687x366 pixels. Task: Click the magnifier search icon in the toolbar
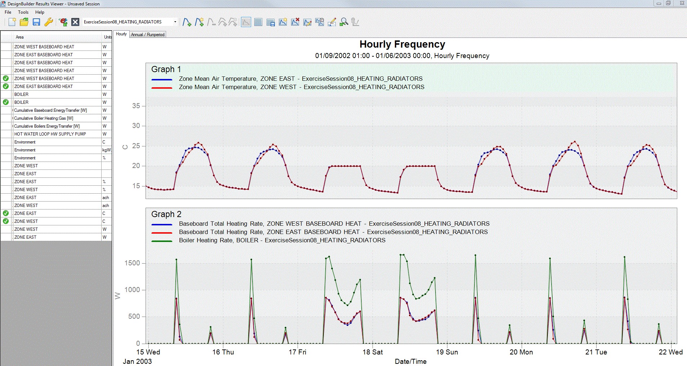(344, 22)
